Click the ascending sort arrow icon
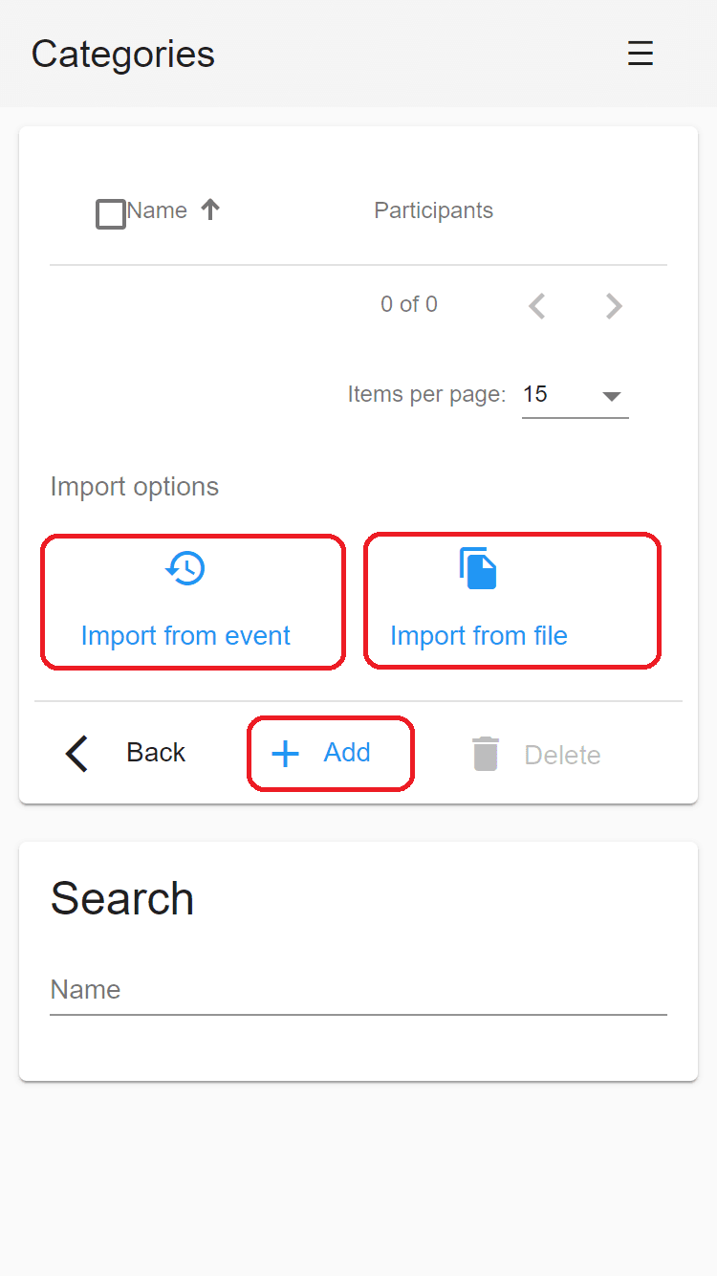717x1276 pixels. coord(210,209)
